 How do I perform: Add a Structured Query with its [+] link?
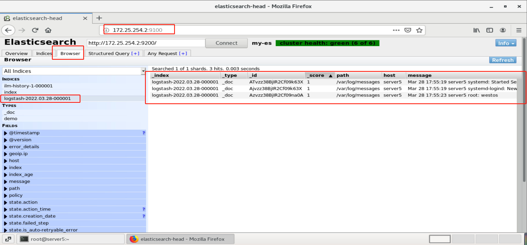click(x=135, y=53)
